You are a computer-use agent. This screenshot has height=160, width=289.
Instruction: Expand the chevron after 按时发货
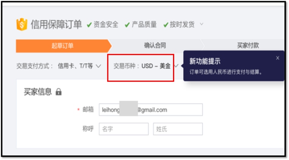[202, 24]
